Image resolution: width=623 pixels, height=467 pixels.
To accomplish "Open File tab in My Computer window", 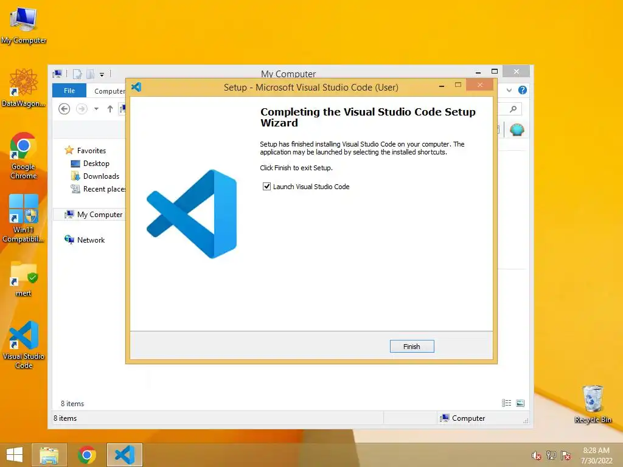I will click(x=69, y=91).
